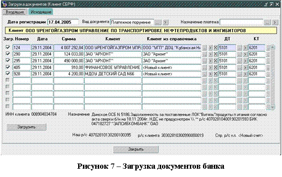Select the client cell МДОУ ДЕТСКИЙ САД N66
The image size is (282, 177).
(x=113, y=74)
